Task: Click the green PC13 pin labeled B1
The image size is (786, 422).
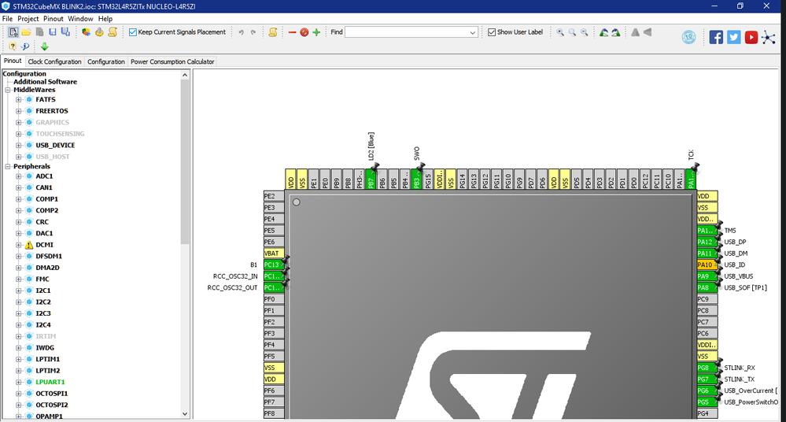Action: (x=274, y=265)
